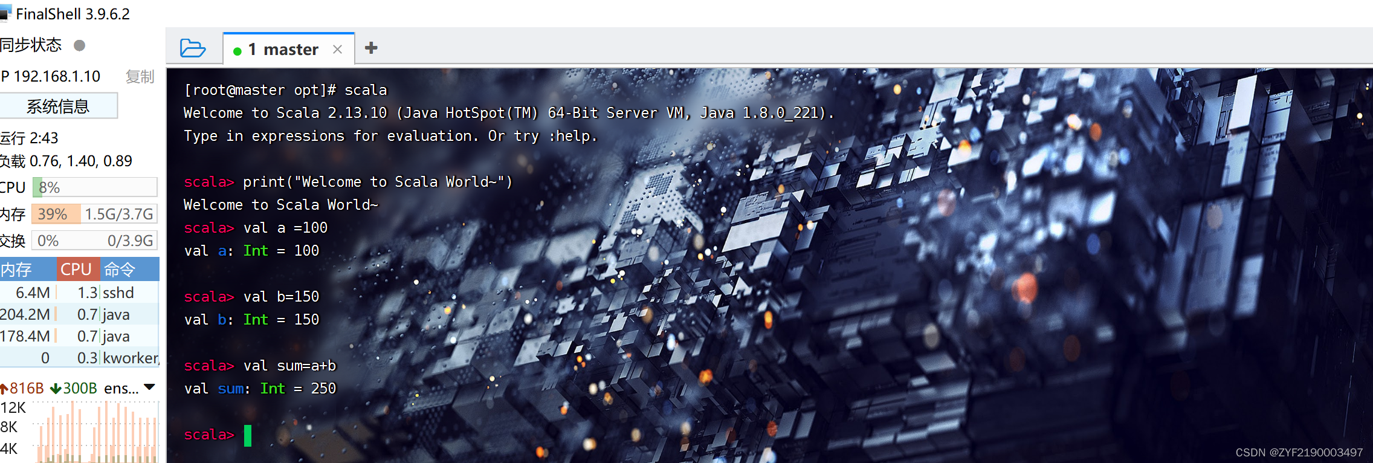Click the '[root@master opt]# scala' command line
Screen dimensions: 1373x463
pos(285,90)
